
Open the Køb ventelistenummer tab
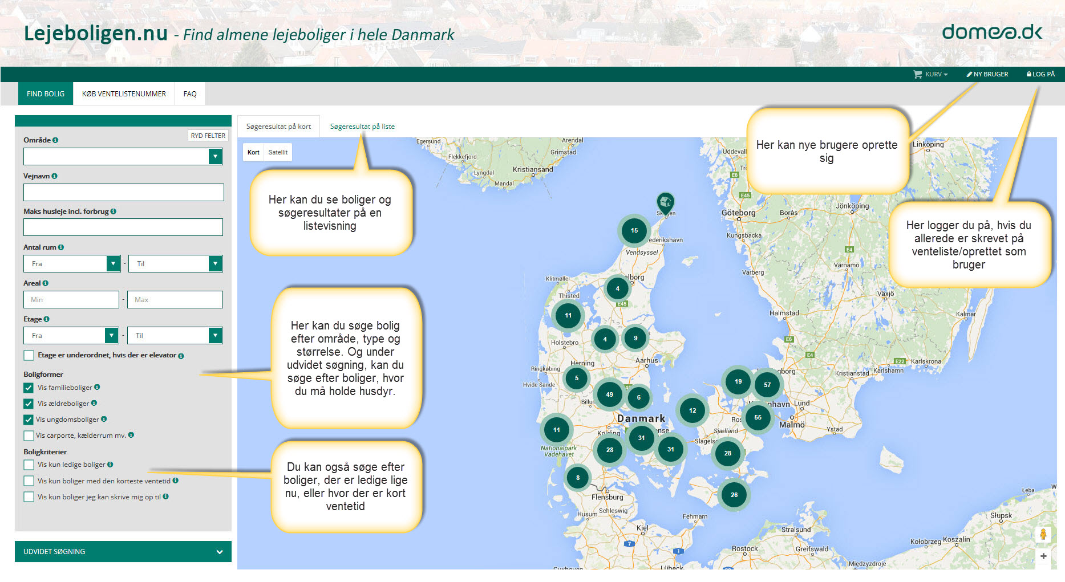point(124,94)
